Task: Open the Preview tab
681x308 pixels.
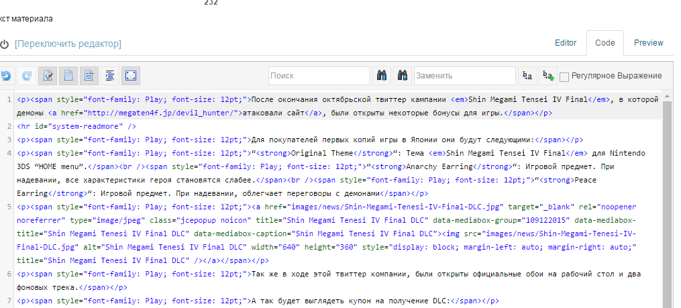Action: point(648,43)
